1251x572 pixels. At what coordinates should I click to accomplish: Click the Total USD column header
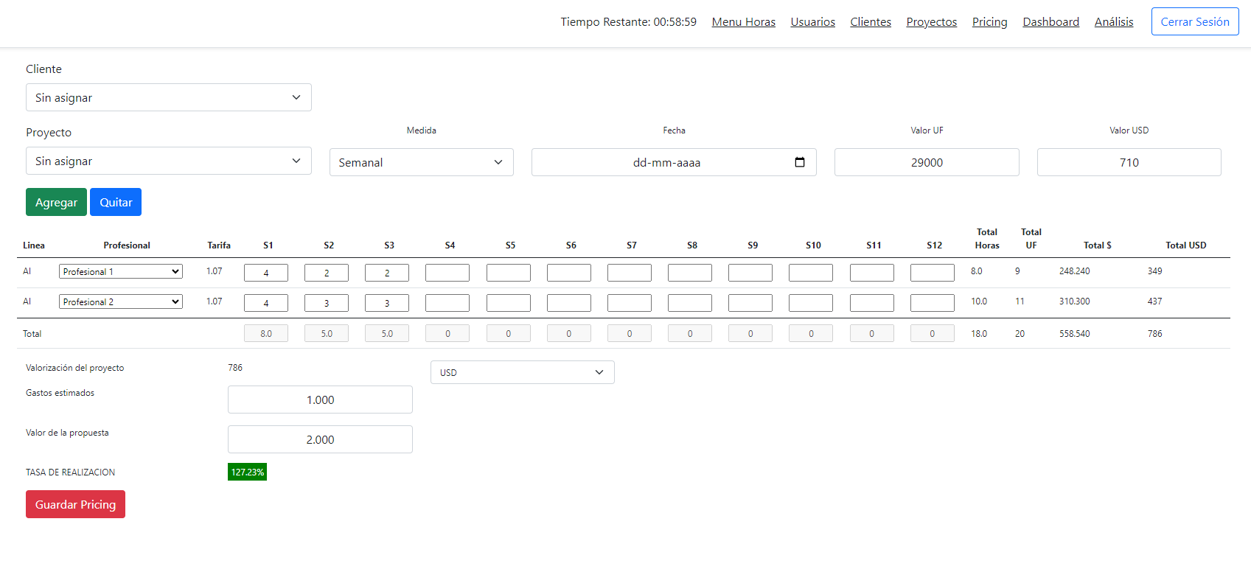click(x=1186, y=245)
